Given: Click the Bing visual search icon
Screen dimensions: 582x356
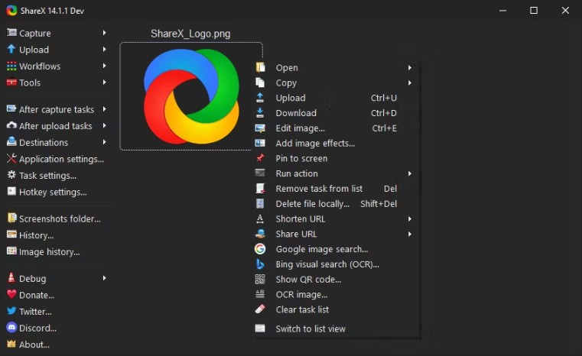Looking at the screenshot, I should pos(260,264).
